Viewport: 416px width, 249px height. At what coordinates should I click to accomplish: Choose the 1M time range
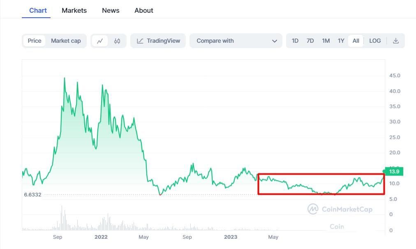(x=326, y=41)
